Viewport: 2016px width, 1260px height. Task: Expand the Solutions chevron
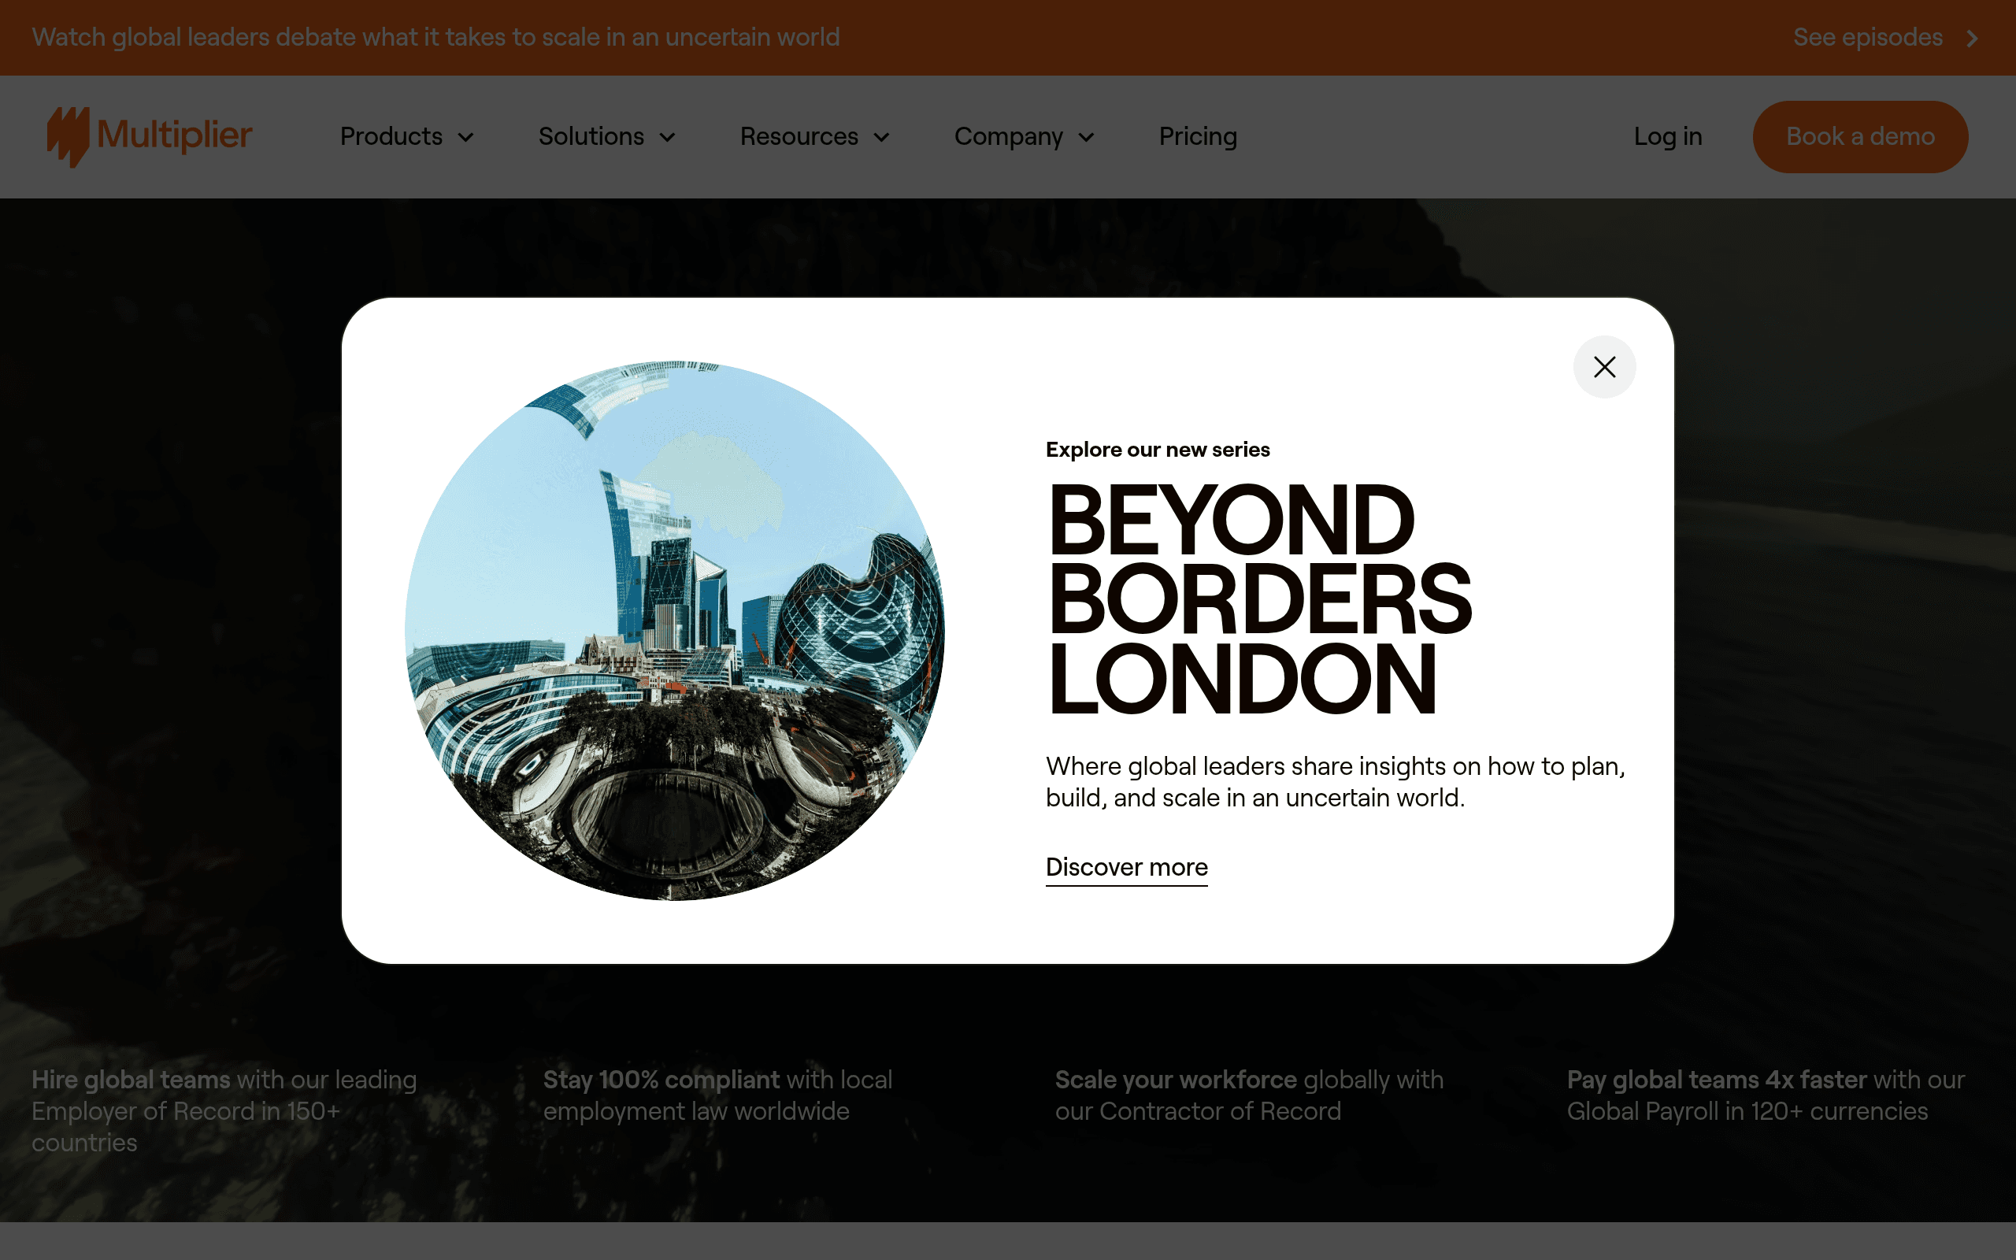(x=667, y=138)
